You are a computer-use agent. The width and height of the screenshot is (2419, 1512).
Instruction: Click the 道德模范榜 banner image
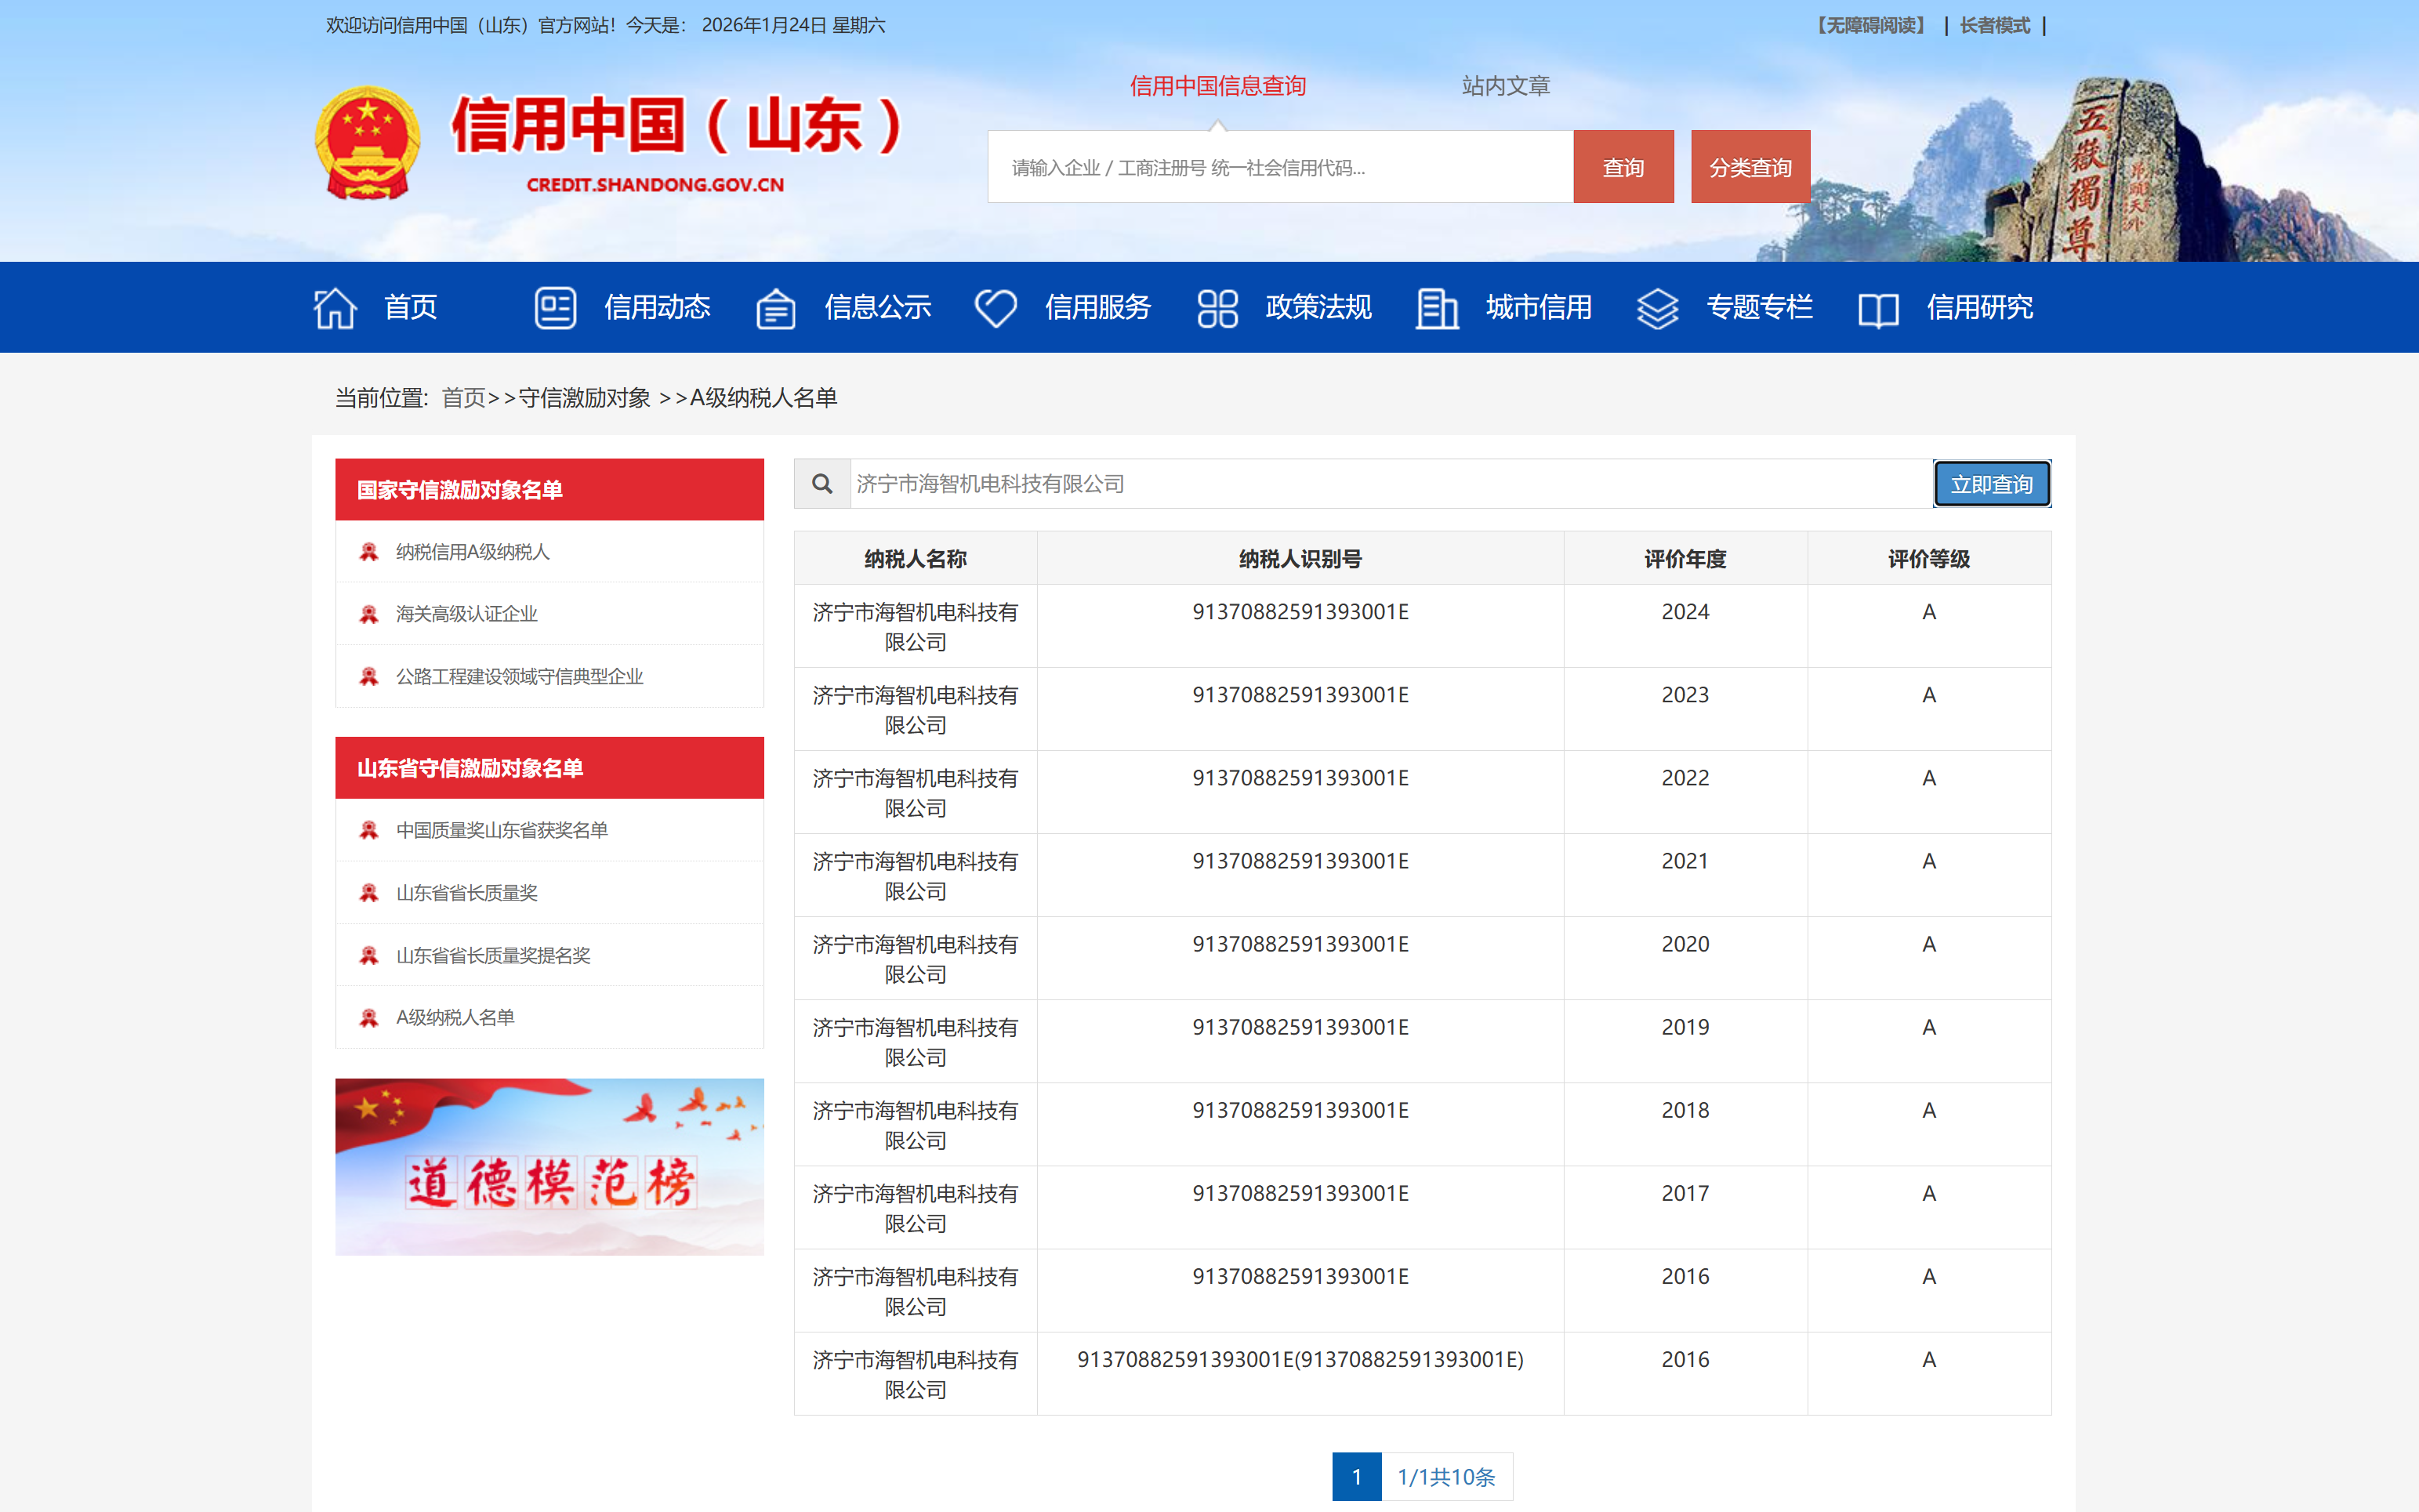(549, 1165)
